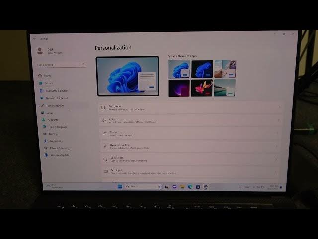Open the purple chat app in taskbar
This screenshot has width=318, height=239.
pos(174,187)
